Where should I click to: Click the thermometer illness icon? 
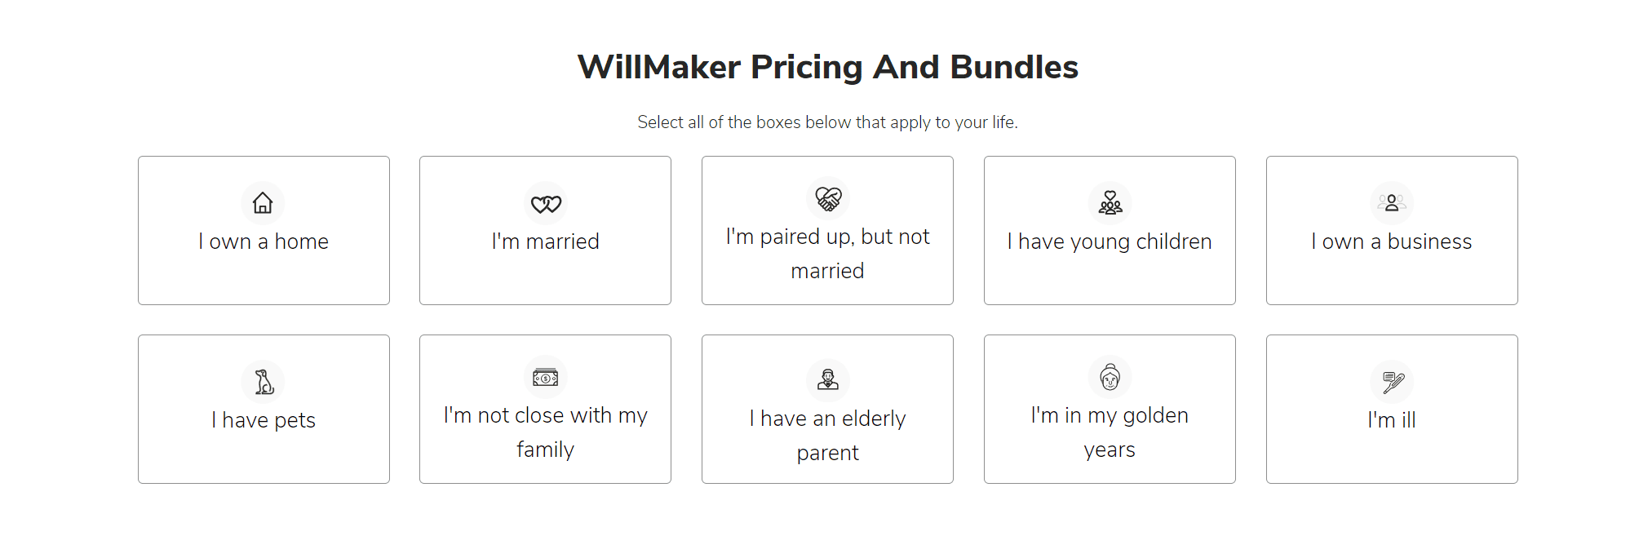pos(1392,381)
